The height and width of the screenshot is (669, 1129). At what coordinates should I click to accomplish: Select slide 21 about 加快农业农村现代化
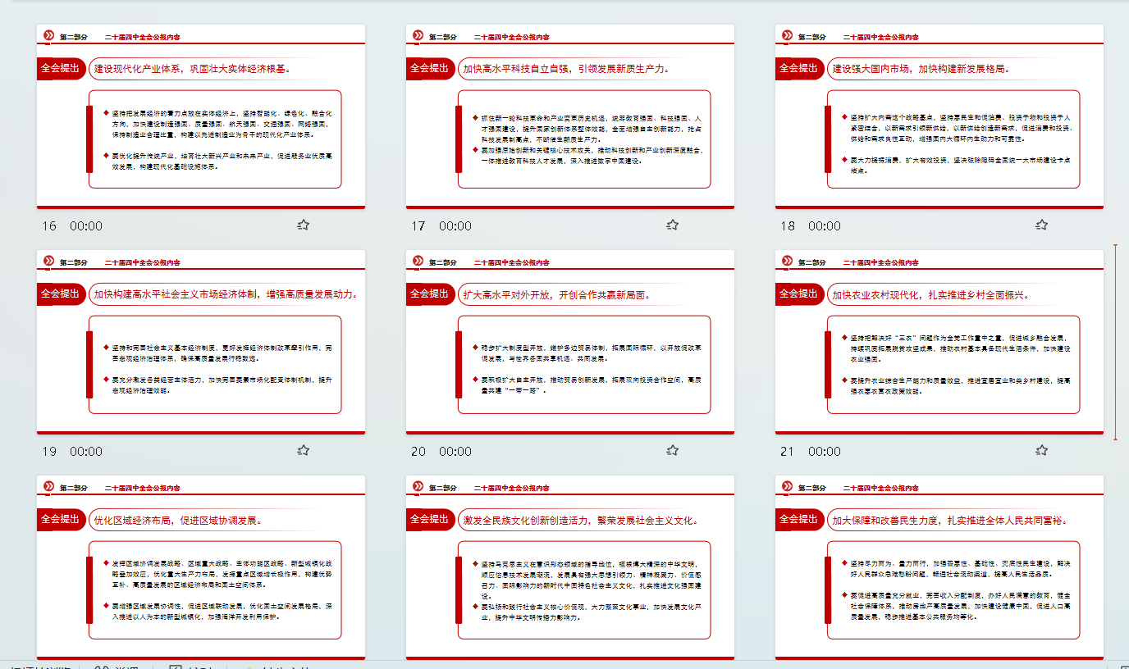(939, 342)
